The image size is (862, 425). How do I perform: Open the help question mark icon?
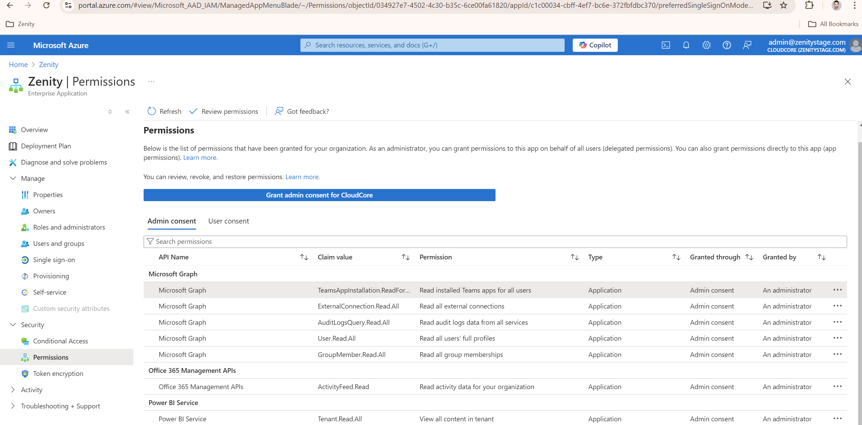[x=727, y=45]
